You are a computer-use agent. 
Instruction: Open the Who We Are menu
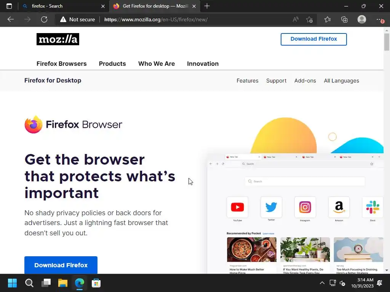[157, 63]
